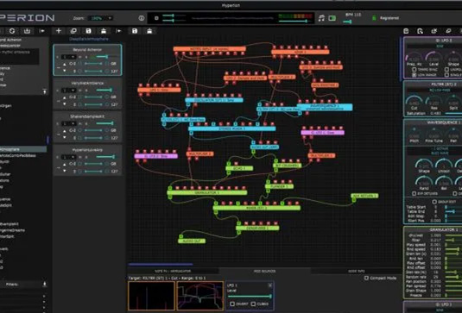
Task: Click down arrow in HyperionLoveArp layer
Action: point(65,171)
